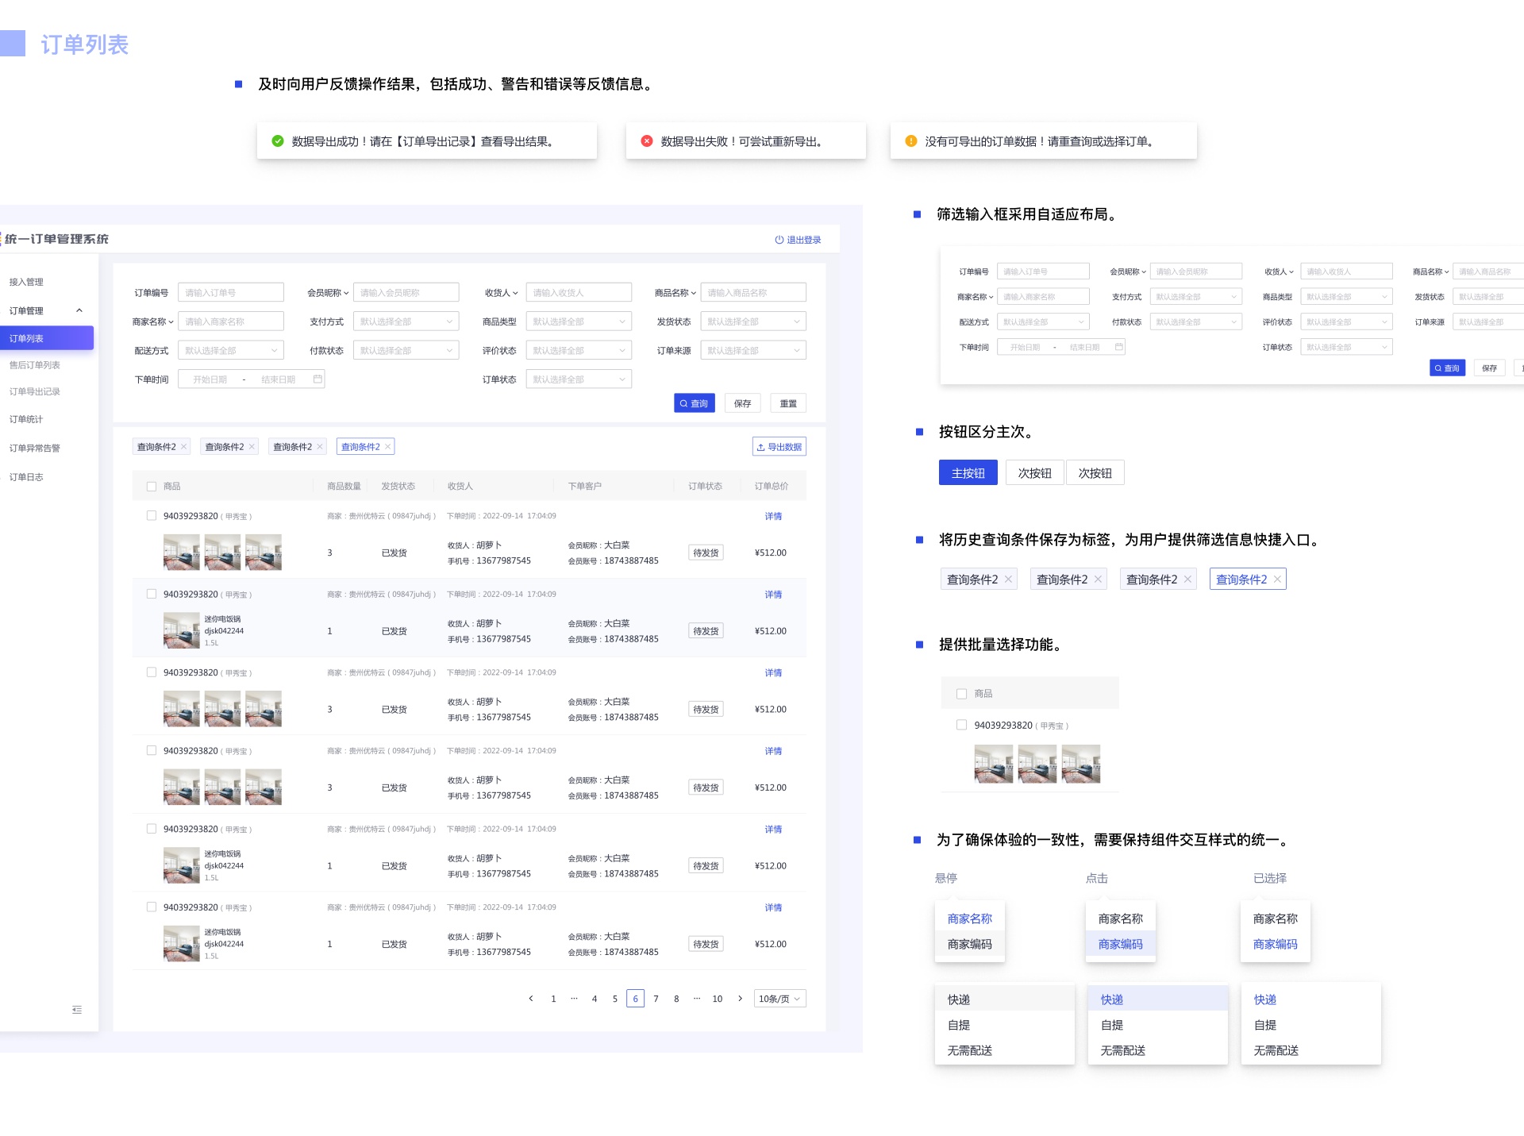This screenshot has width=1524, height=1136.
Task: Click the 导出数据 export button
Action: (779, 447)
